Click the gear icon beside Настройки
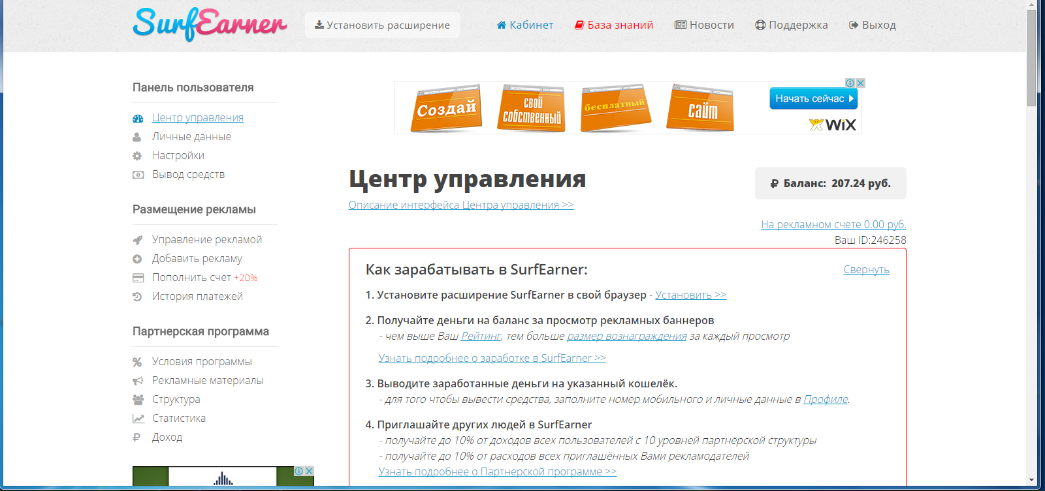The image size is (1045, 491). tap(137, 156)
